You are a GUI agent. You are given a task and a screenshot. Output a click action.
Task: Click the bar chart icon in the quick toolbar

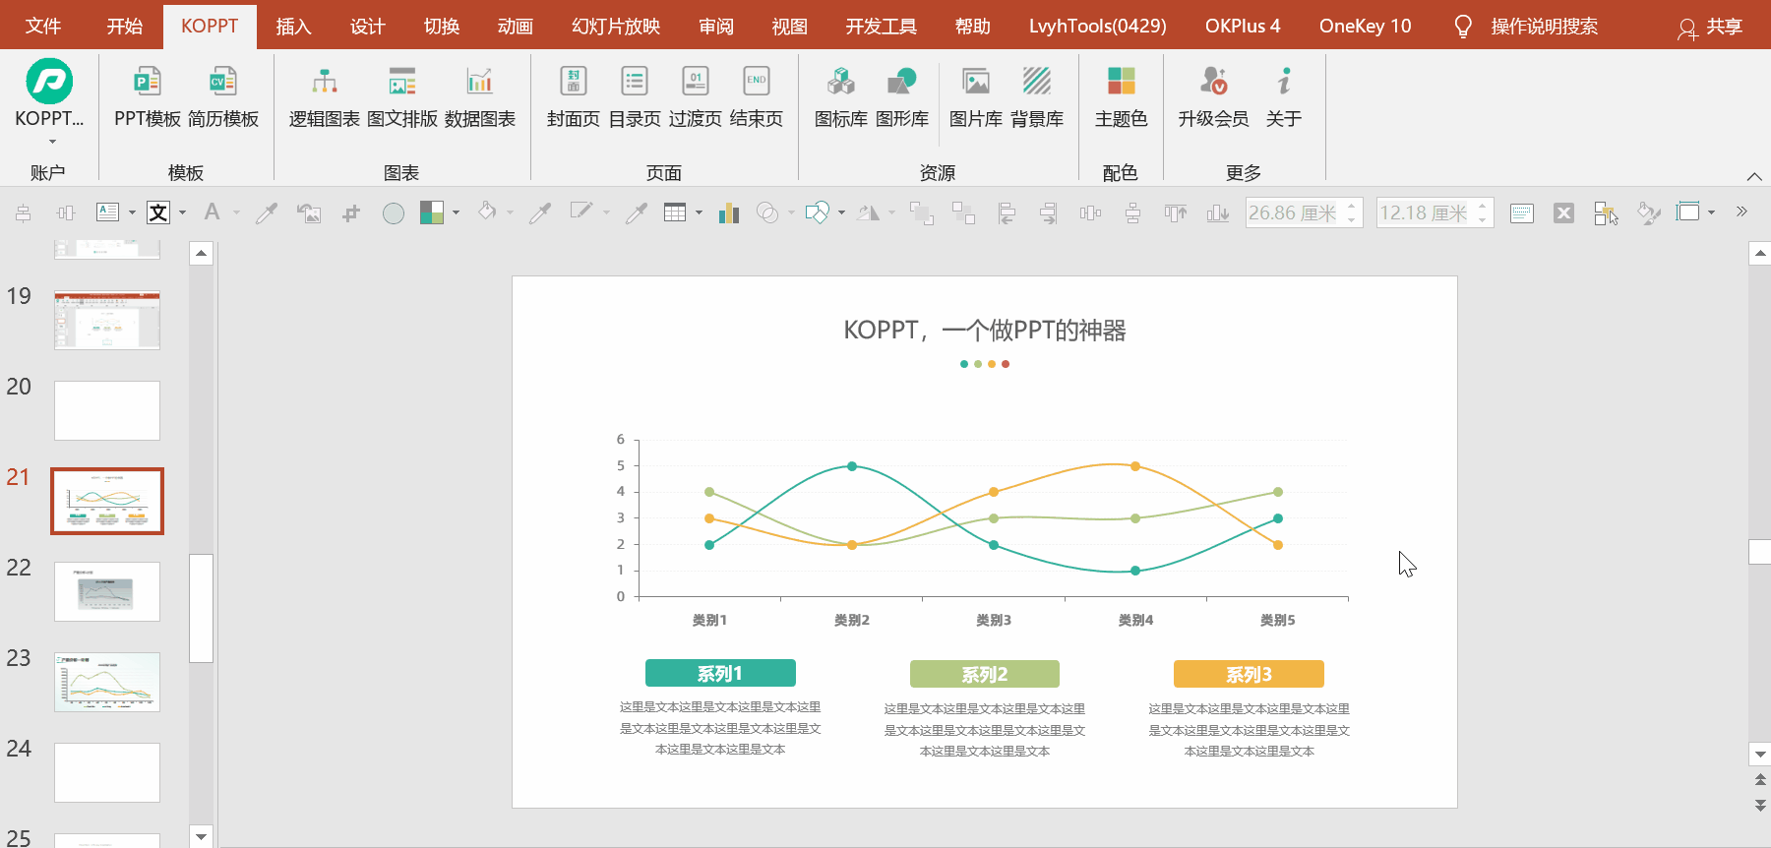point(729,212)
